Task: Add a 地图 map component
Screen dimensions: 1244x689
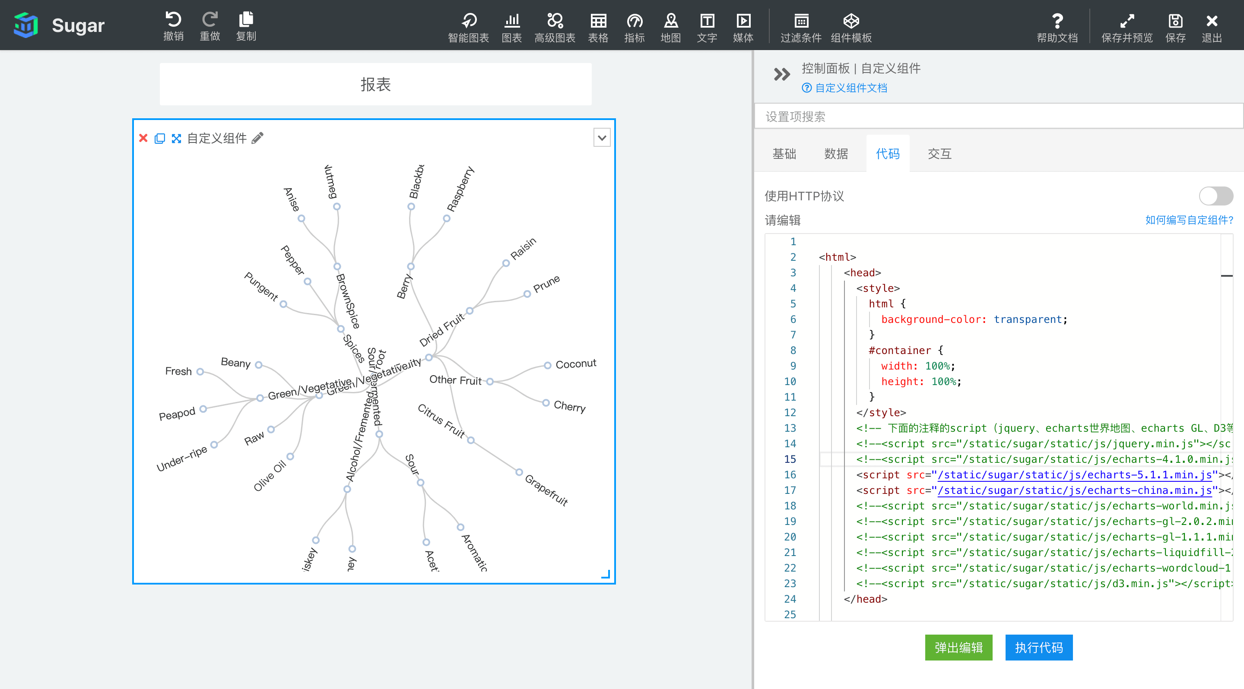Action: click(x=670, y=28)
